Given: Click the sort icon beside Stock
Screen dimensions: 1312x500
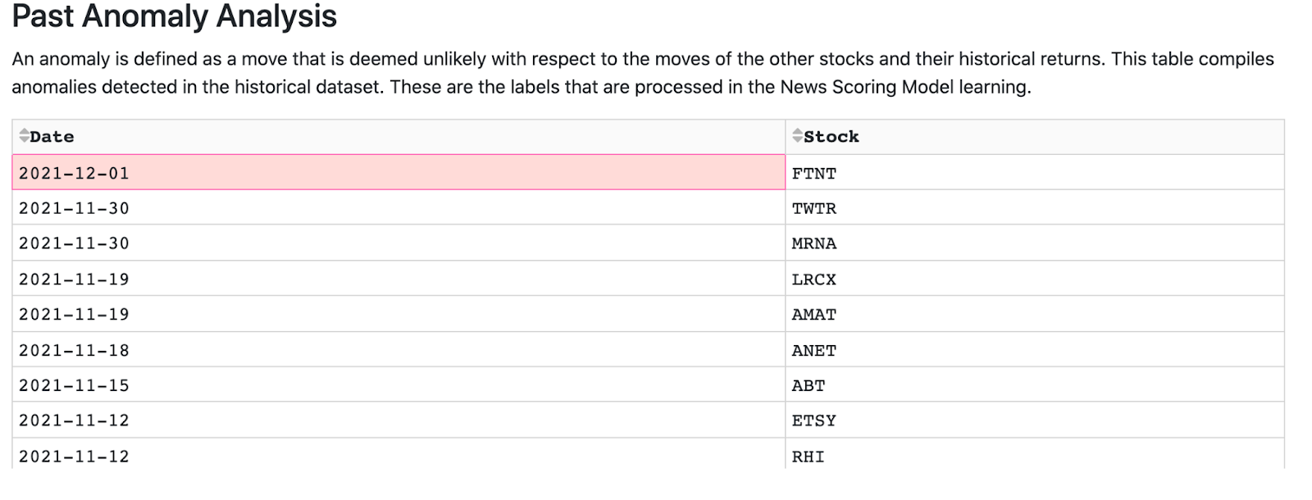Looking at the screenshot, I should 797,136.
